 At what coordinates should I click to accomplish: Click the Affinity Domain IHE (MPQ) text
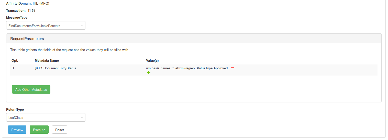(28, 3)
